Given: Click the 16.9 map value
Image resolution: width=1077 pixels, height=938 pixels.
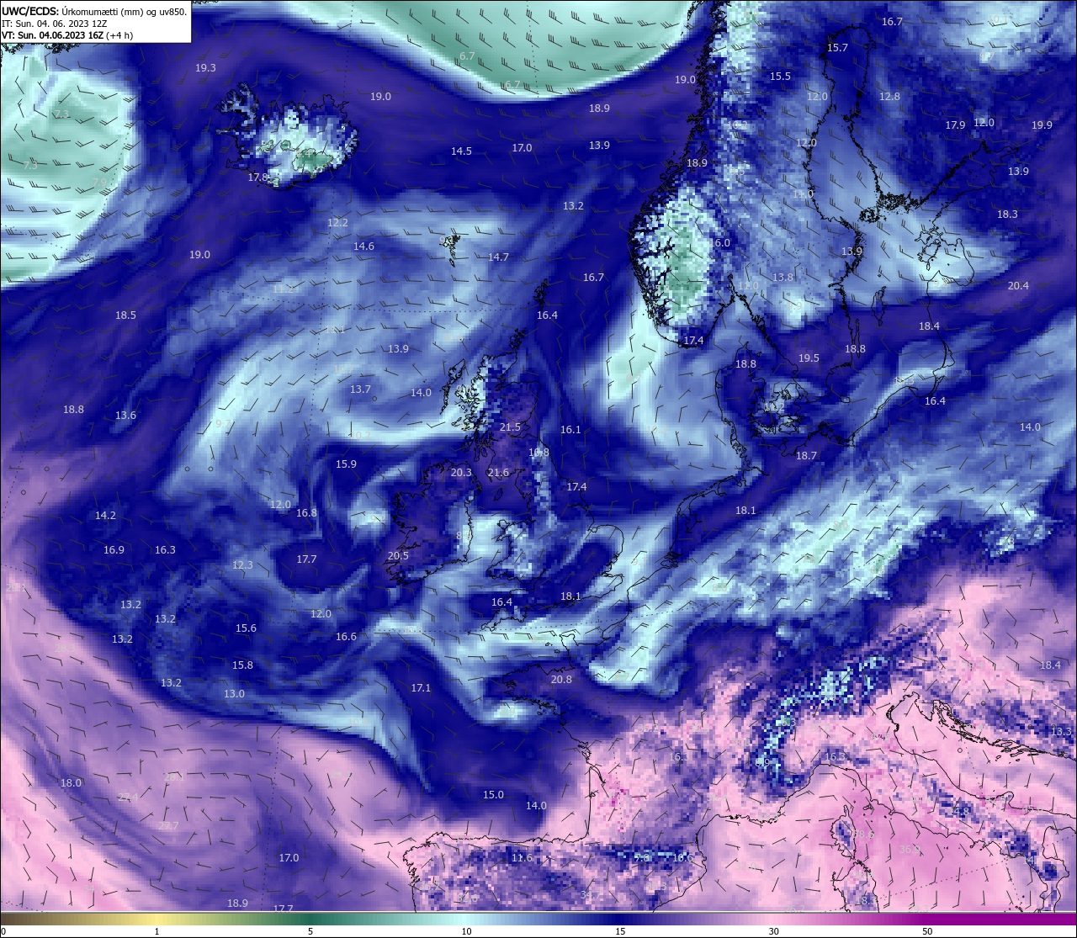Looking at the screenshot, I should coord(114,550).
